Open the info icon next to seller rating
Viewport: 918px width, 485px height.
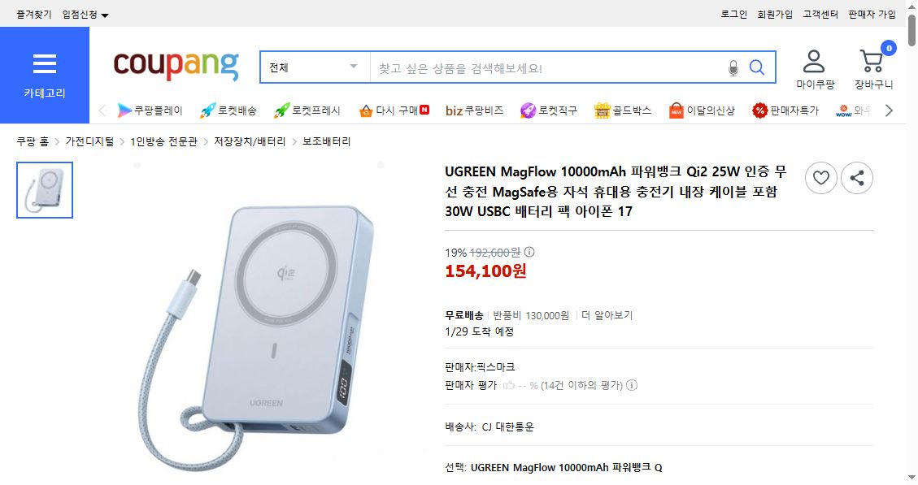coord(632,385)
